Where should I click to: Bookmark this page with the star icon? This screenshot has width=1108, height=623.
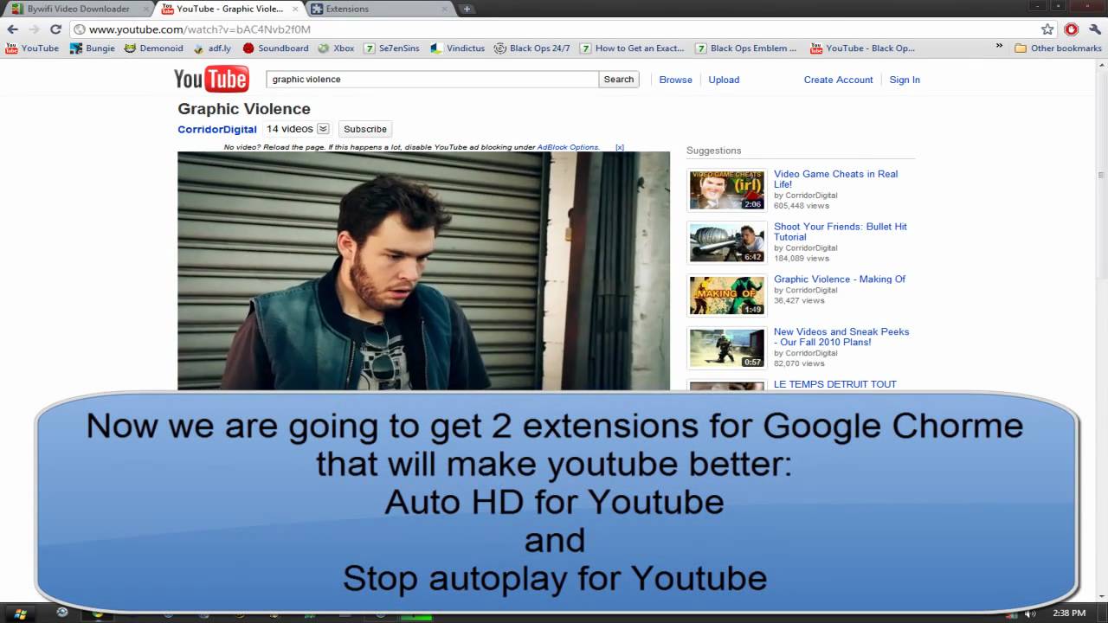click(x=1047, y=29)
